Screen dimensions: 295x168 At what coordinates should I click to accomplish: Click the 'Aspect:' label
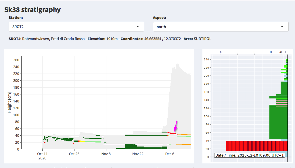pyautogui.click(x=159, y=18)
